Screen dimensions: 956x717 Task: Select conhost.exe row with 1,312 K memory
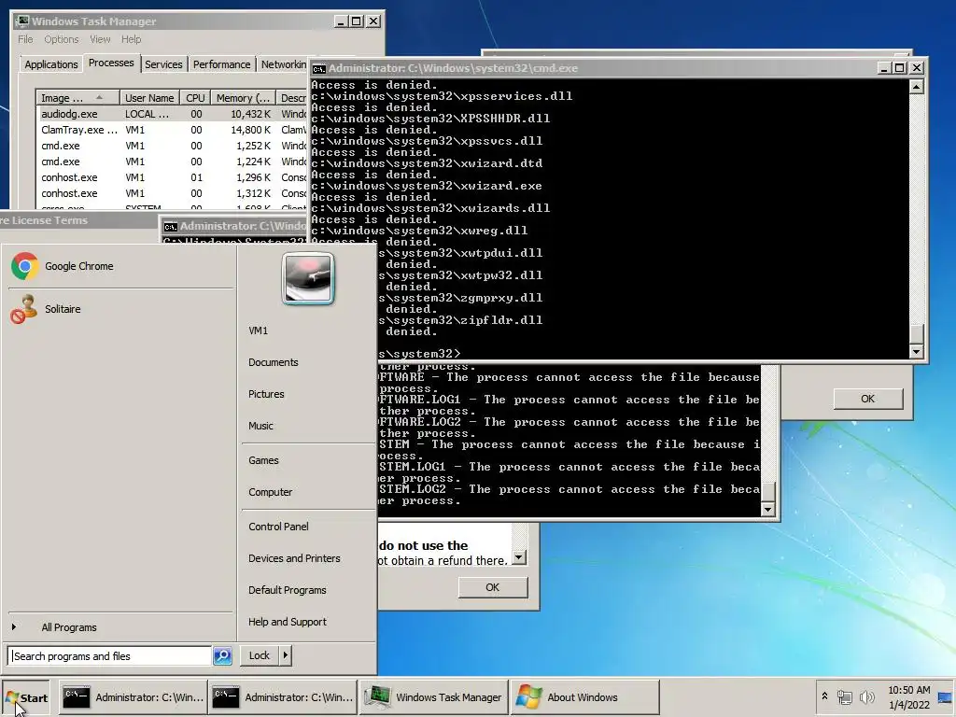pyautogui.click(x=172, y=193)
